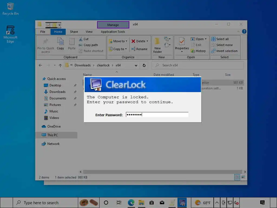Switch to the Home ribbon tab
Screen dimensions: 277x208
(58, 32)
